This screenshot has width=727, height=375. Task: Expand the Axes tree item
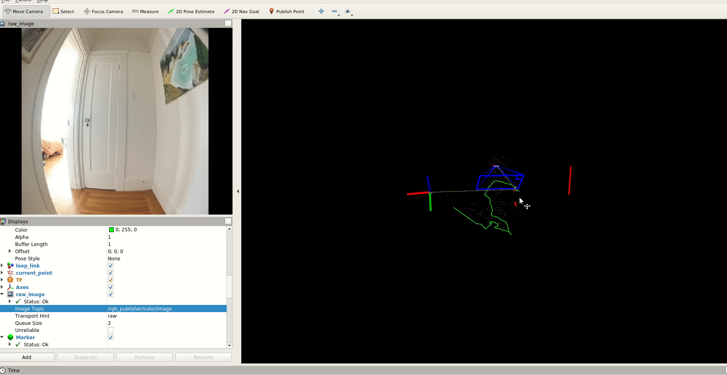pyautogui.click(x=2, y=287)
